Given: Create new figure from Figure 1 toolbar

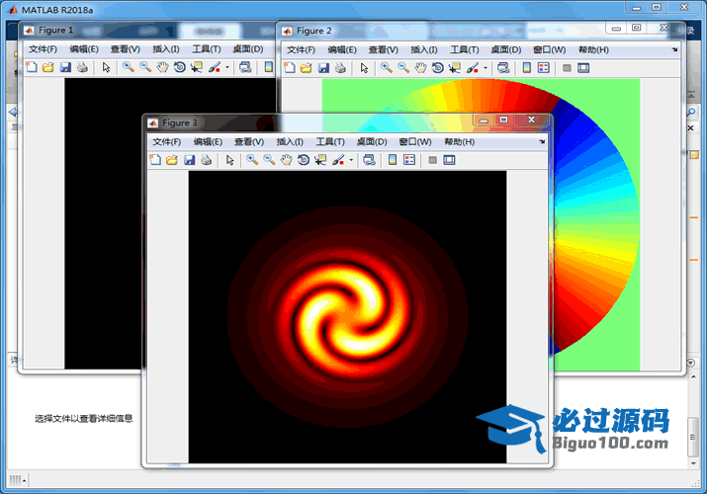Looking at the screenshot, I should pos(31,68).
